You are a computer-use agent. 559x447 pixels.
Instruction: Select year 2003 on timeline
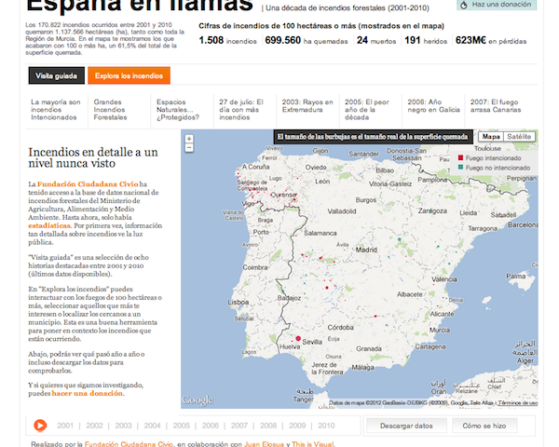(123, 426)
